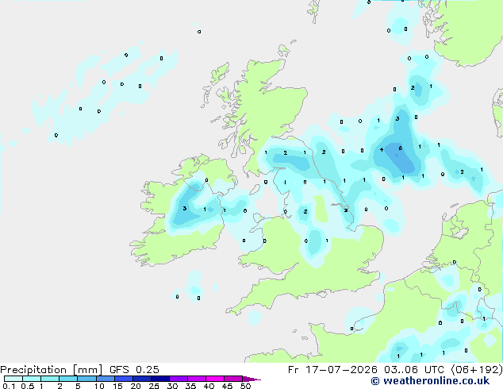503x389 pixels.
Task: Click the 45–50 mm legend swatch
Action: click(233, 379)
